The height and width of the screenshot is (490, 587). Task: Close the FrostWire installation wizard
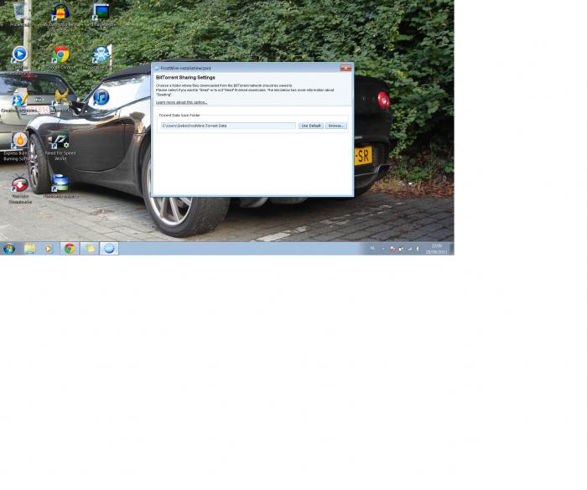(x=345, y=68)
